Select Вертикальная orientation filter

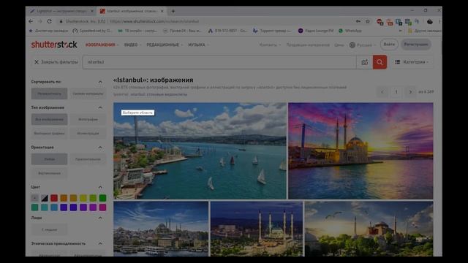tap(49, 173)
